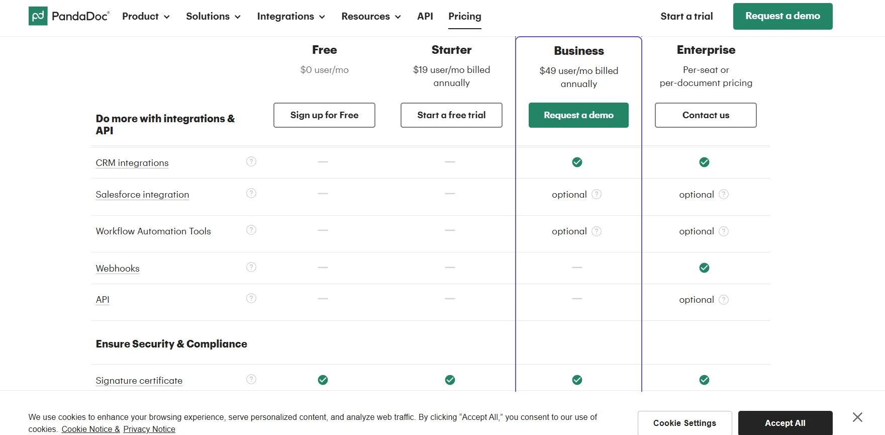Open the Solutions dropdown menu
The width and height of the screenshot is (885, 435).
click(x=213, y=16)
